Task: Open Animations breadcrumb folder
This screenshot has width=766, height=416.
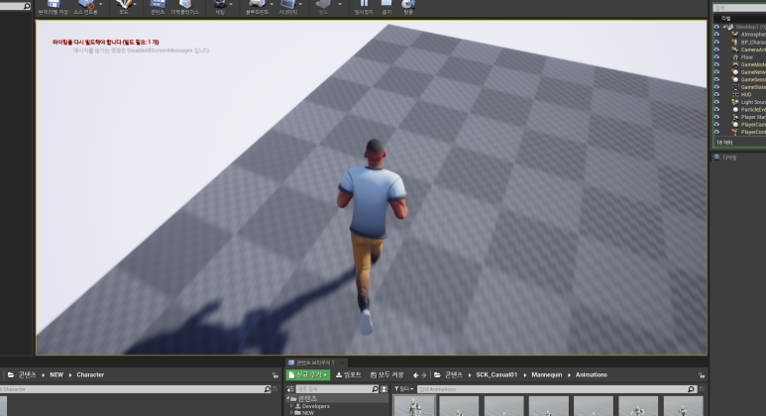Action: (x=592, y=375)
